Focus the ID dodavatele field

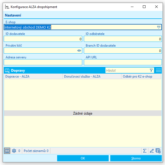[43, 39]
